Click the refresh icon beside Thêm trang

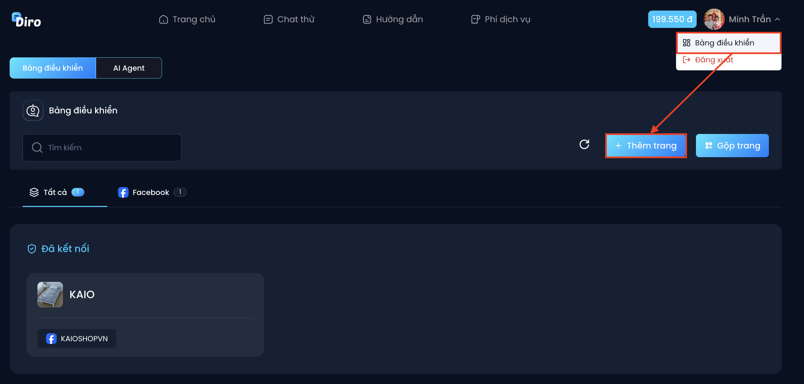[x=584, y=145]
